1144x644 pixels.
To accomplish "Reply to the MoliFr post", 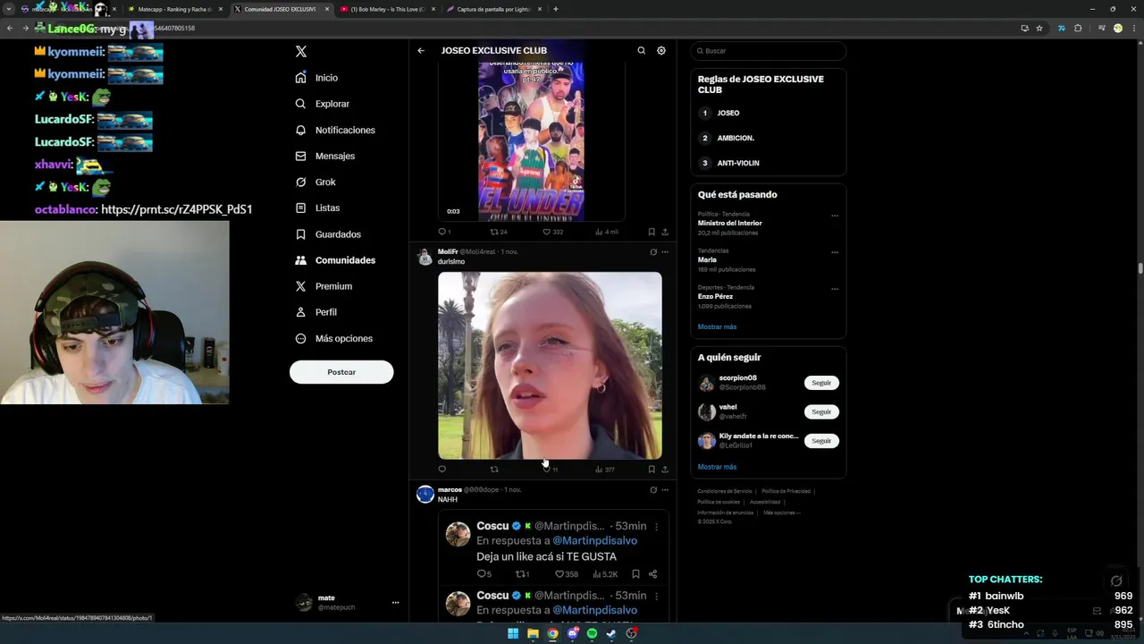I will (442, 469).
